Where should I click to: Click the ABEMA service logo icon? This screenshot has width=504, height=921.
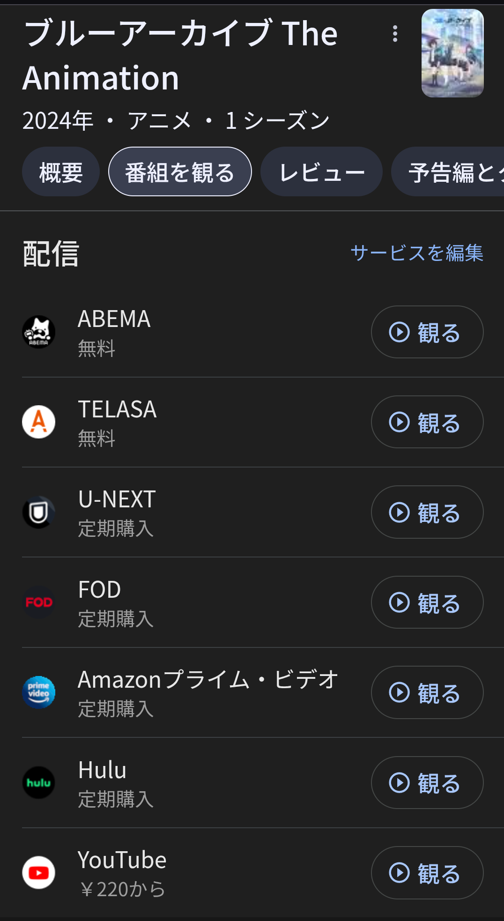click(x=39, y=332)
